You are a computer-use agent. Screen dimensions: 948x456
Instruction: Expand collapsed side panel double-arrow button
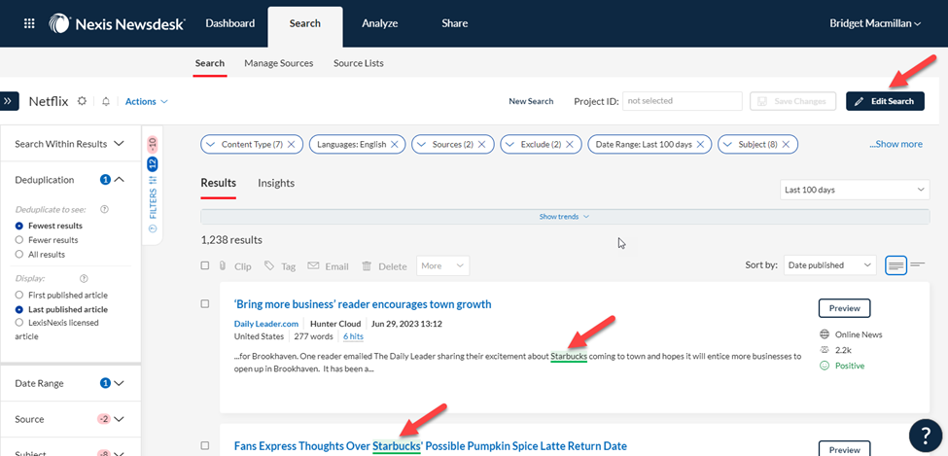coord(9,101)
